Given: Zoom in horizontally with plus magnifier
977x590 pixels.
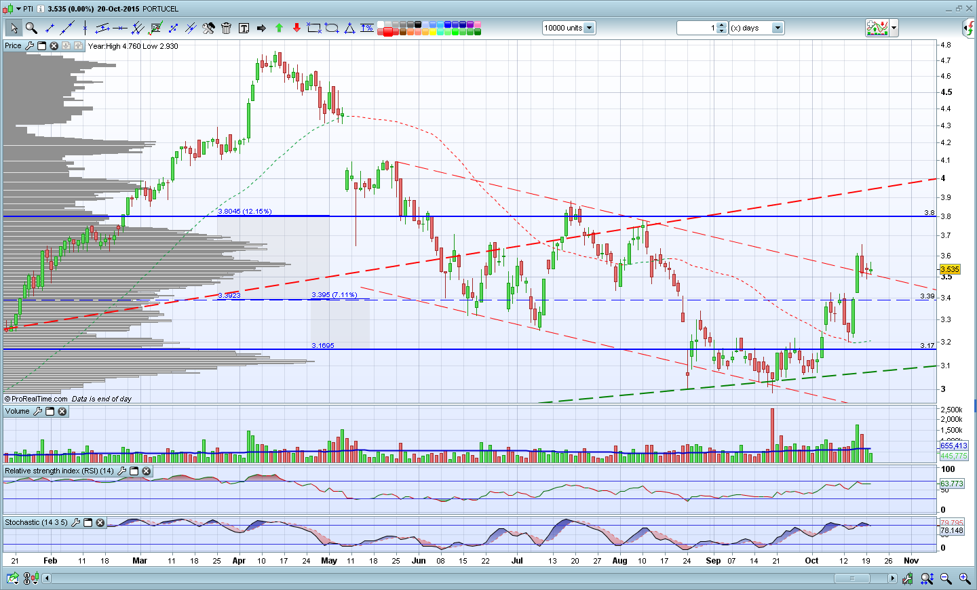Looking at the screenshot, I should tap(965, 578).
